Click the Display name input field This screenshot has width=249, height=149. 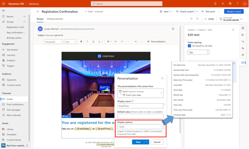(140, 106)
